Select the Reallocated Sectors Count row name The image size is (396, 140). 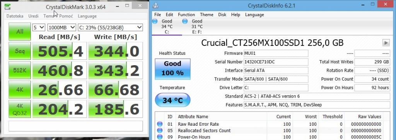(x=204, y=130)
